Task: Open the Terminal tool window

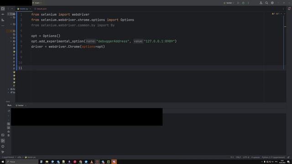Action: (x=3, y=135)
